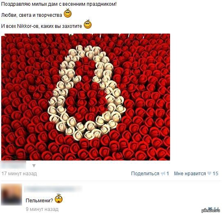
Task: Open the roses photo with the white 8
Action: click(x=86, y=97)
